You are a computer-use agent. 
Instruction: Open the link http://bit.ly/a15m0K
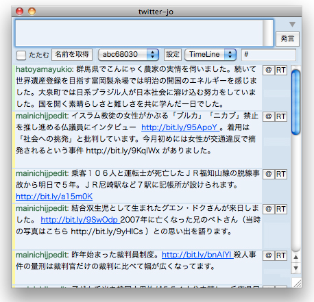54,197
